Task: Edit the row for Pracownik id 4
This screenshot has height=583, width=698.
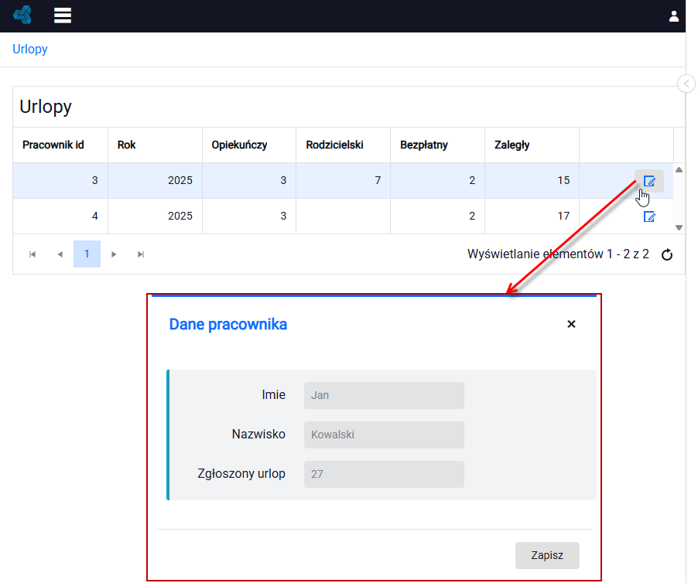Action: click(649, 216)
